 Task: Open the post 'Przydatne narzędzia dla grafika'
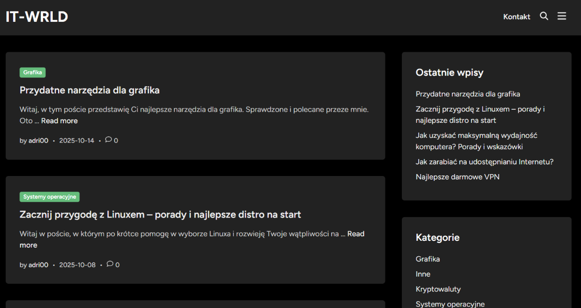point(90,90)
